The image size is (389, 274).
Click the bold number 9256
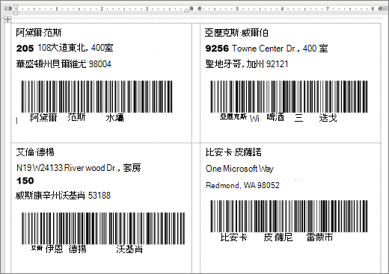click(x=217, y=49)
